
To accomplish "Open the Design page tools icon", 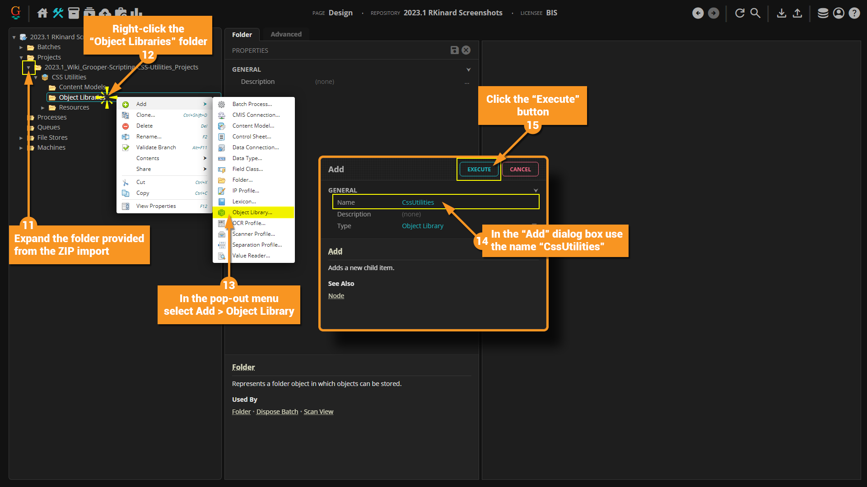I will click(58, 13).
